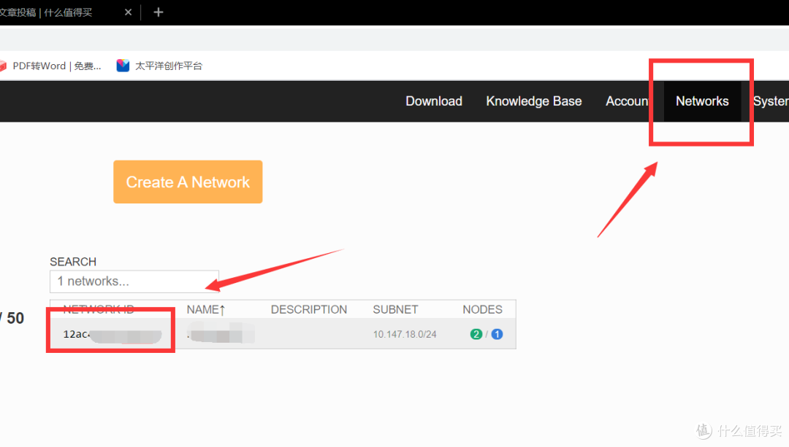Focus the networks search field
The width and height of the screenshot is (789, 447).
tap(134, 281)
